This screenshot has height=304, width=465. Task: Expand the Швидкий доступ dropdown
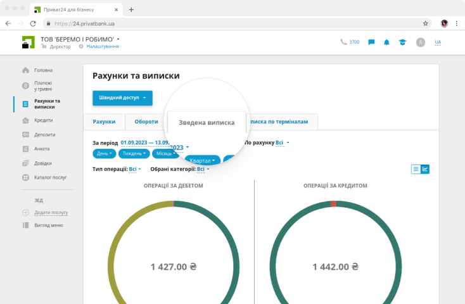[x=122, y=98]
